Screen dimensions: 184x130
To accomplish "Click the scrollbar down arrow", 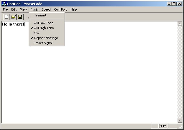I will click(180, 120).
